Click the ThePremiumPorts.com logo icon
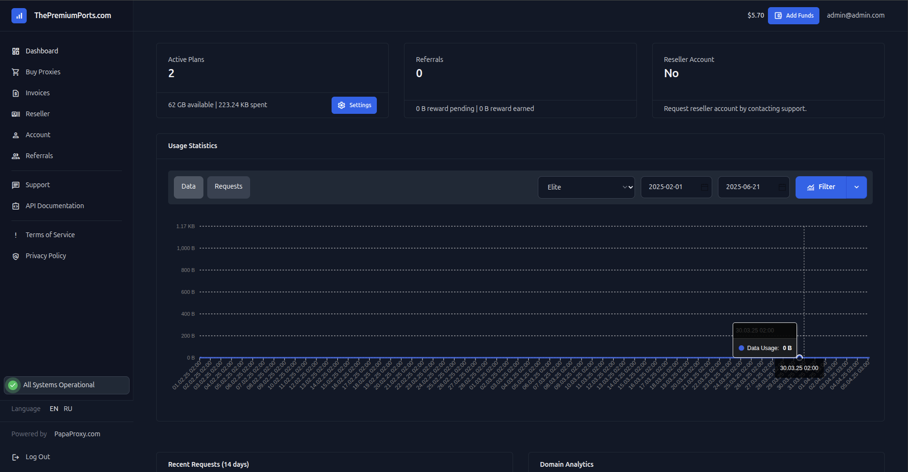Screen dimensions: 908x472 coord(19,16)
